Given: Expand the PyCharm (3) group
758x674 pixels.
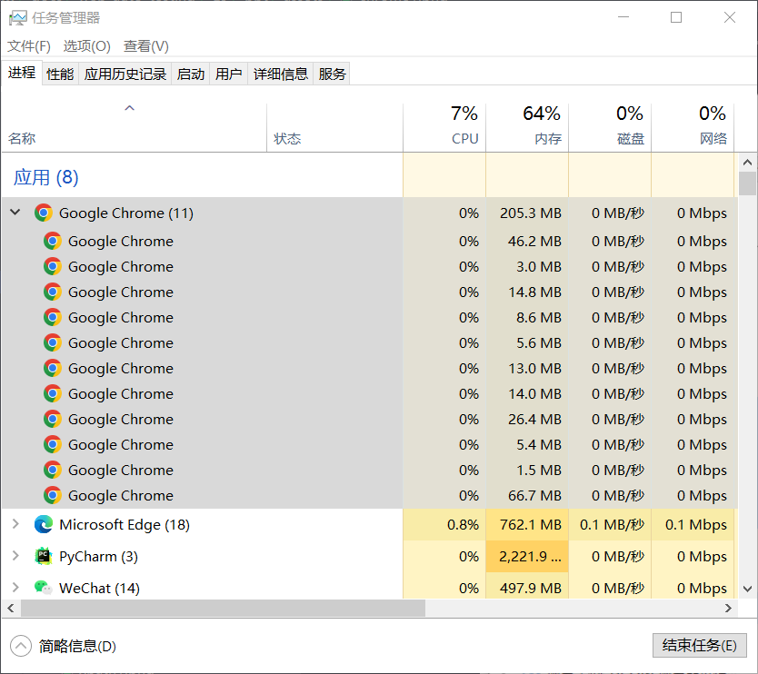Looking at the screenshot, I should pos(15,556).
